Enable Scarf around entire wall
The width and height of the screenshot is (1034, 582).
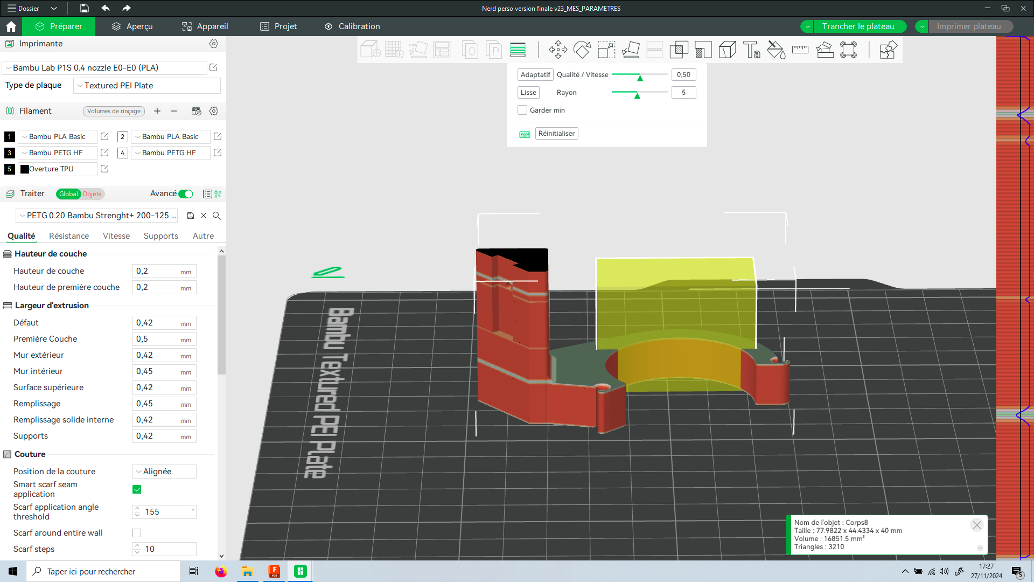tap(137, 533)
